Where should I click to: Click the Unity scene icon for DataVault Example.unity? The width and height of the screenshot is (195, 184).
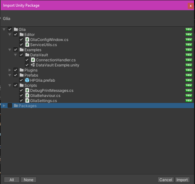point(33,65)
